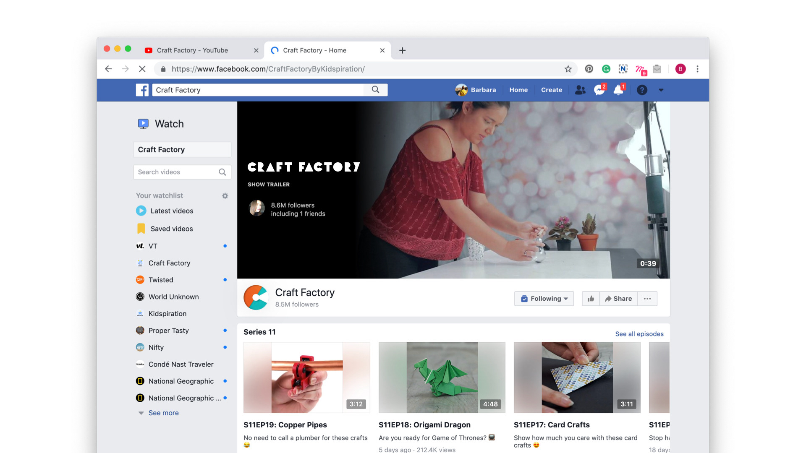The width and height of the screenshot is (806, 453).
Task: Stop loading the page
Action: pyautogui.click(x=142, y=69)
